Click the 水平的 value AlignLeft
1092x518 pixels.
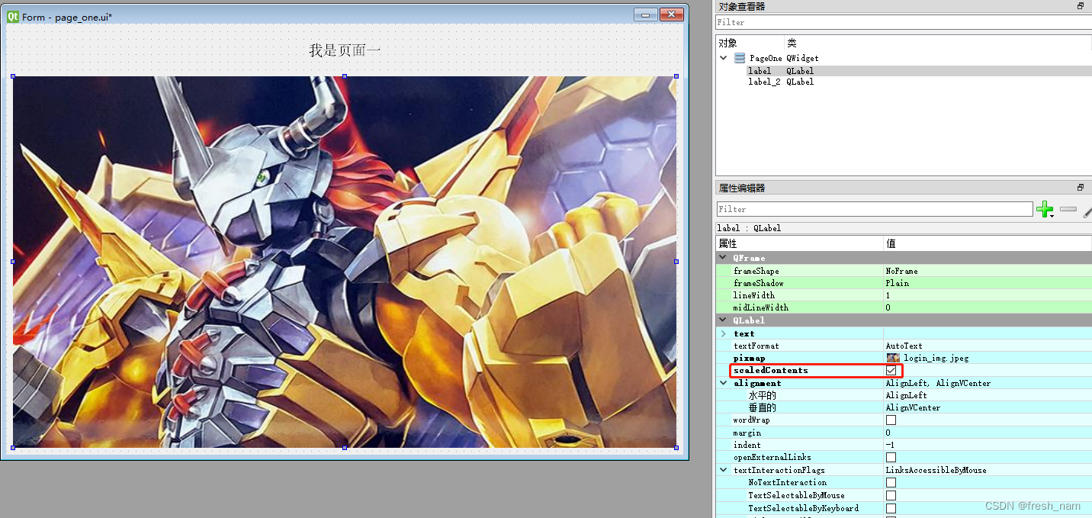pos(906,395)
